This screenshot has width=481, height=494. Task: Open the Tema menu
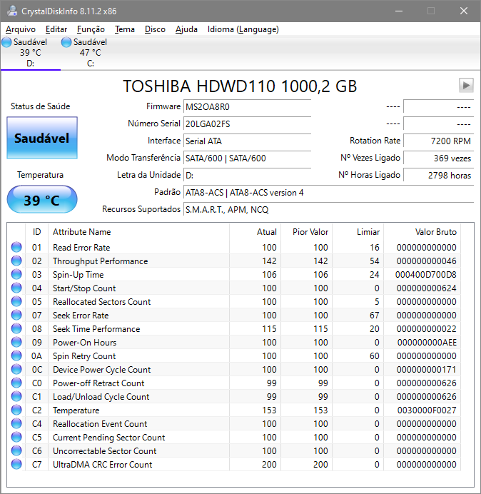click(125, 29)
